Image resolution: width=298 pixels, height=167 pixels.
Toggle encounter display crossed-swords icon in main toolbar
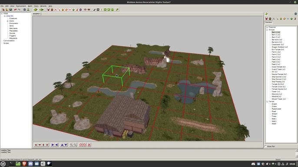pos(56,10)
